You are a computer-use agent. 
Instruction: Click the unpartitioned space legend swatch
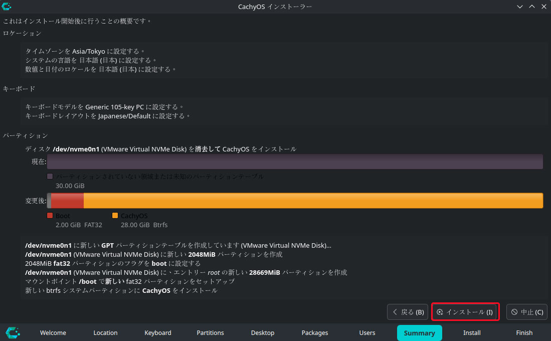click(x=50, y=176)
